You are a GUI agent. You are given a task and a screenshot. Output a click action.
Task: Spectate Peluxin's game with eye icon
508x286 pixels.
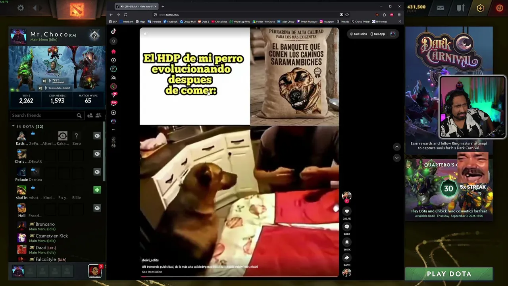pyautogui.click(x=97, y=172)
